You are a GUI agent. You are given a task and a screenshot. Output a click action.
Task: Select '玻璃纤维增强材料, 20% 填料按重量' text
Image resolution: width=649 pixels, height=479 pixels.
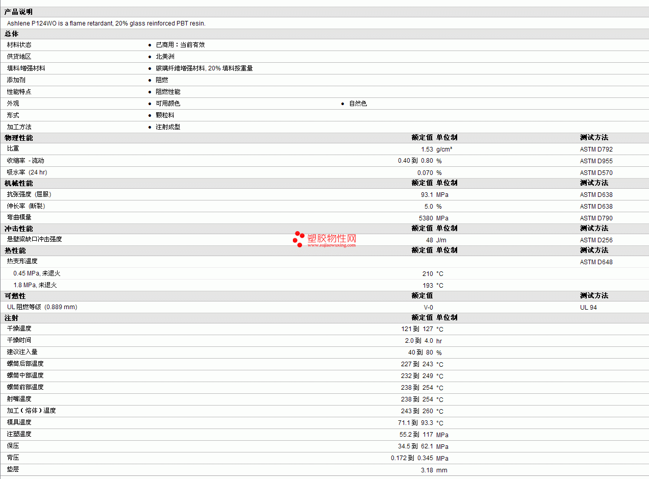(x=204, y=68)
